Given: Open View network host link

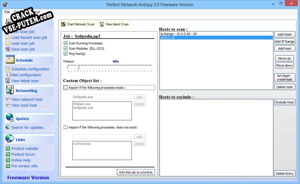Looking at the screenshot, I should [27, 99].
